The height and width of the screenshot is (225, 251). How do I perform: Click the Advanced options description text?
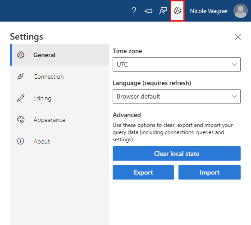click(x=173, y=132)
